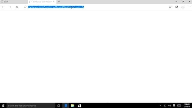Open Task View from taskbar
192x108 pixels.
pyautogui.click(x=59, y=106)
